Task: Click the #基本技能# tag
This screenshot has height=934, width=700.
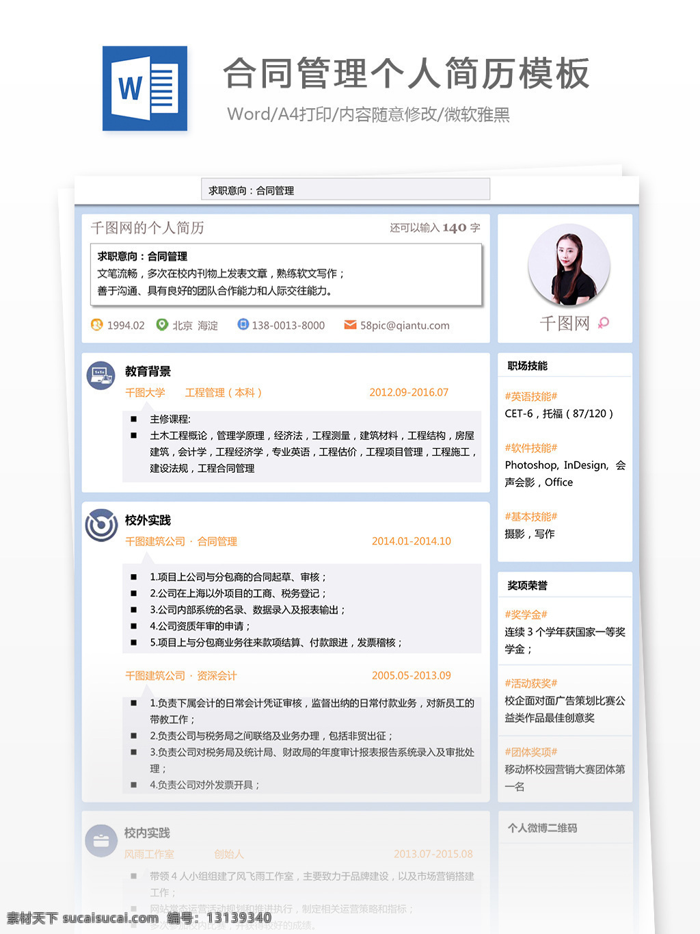Action: [x=531, y=517]
